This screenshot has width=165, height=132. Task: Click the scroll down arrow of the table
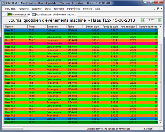(160, 122)
